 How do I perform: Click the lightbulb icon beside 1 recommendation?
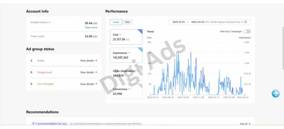(33, 124)
